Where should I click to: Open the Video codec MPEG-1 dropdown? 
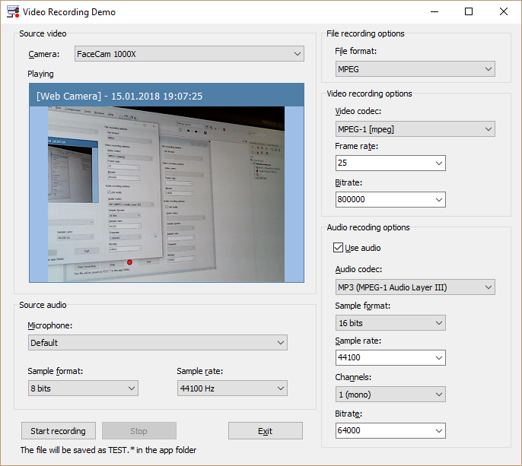[x=415, y=129]
